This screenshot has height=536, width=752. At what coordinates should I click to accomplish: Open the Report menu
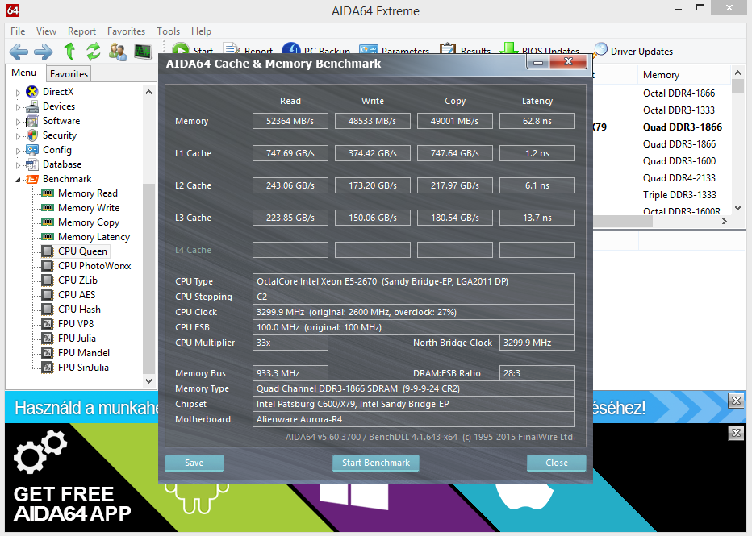tap(81, 31)
